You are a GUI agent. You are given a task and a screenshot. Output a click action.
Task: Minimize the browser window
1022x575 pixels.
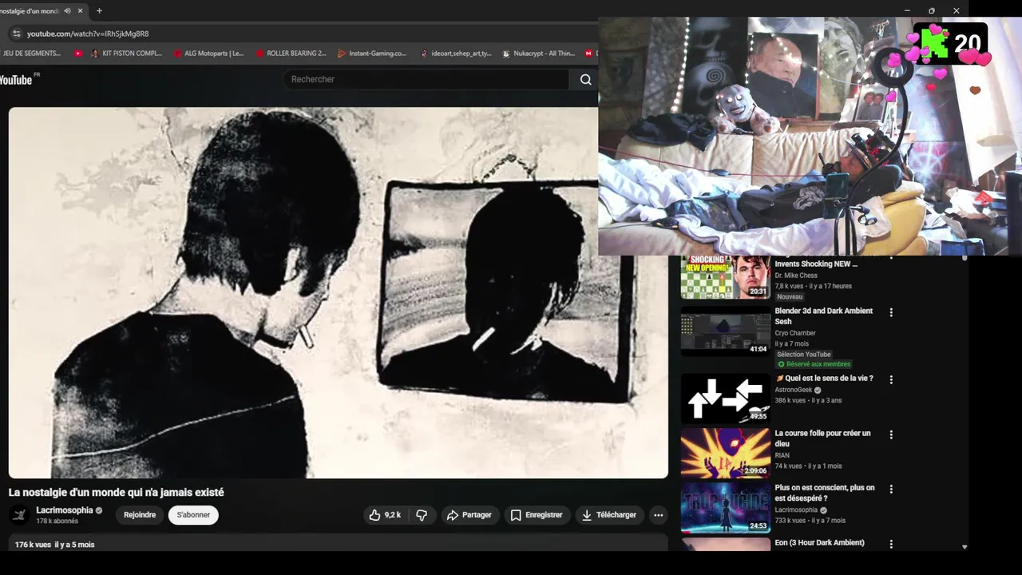pyautogui.click(x=907, y=10)
